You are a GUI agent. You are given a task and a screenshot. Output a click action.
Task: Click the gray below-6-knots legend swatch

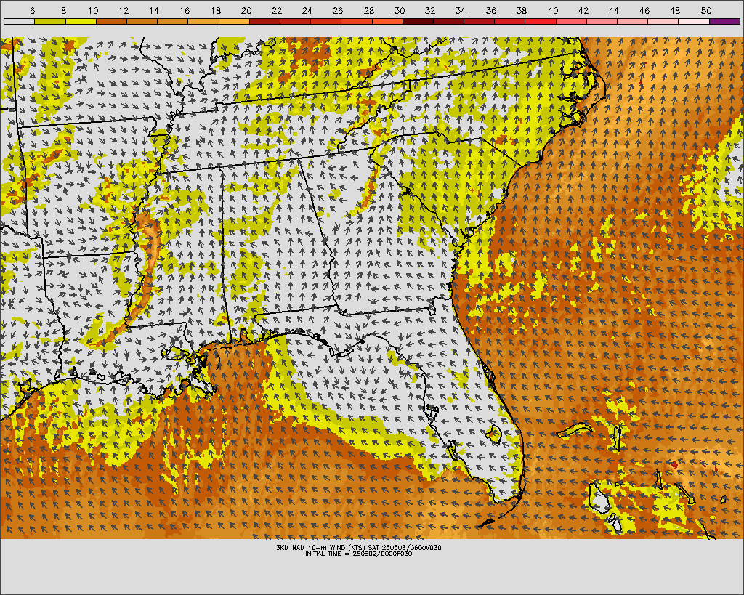[19, 22]
